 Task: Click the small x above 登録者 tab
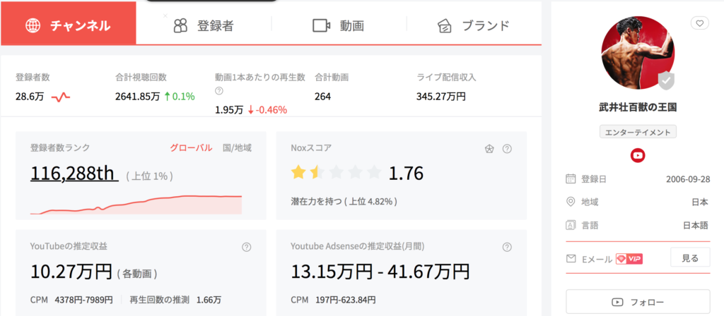pyautogui.click(x=165, y=16)
